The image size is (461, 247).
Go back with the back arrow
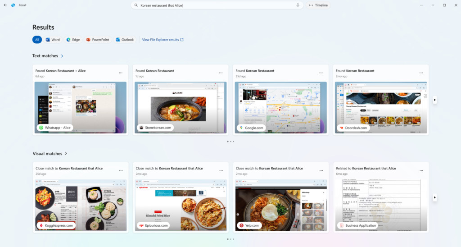pyautogui.click(x=5, y=5)
